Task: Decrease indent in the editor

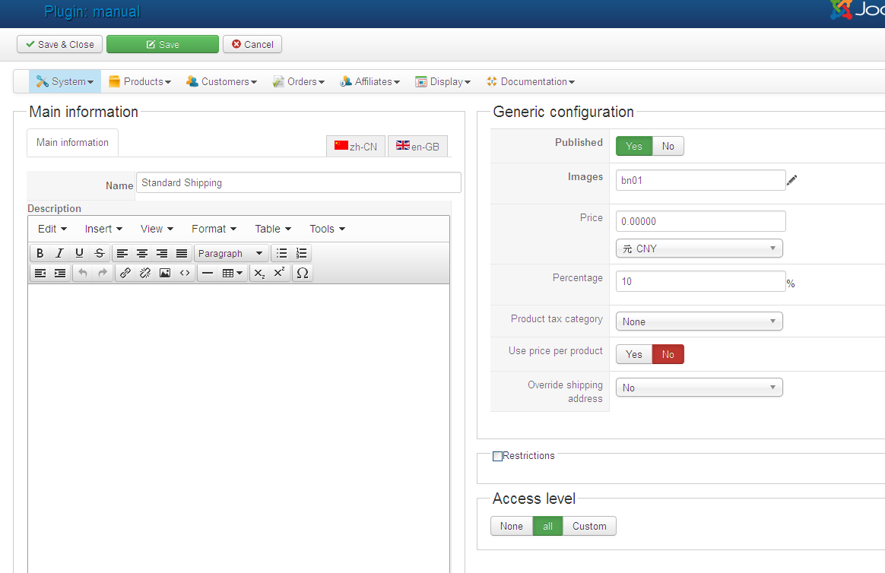Action: 40,273
